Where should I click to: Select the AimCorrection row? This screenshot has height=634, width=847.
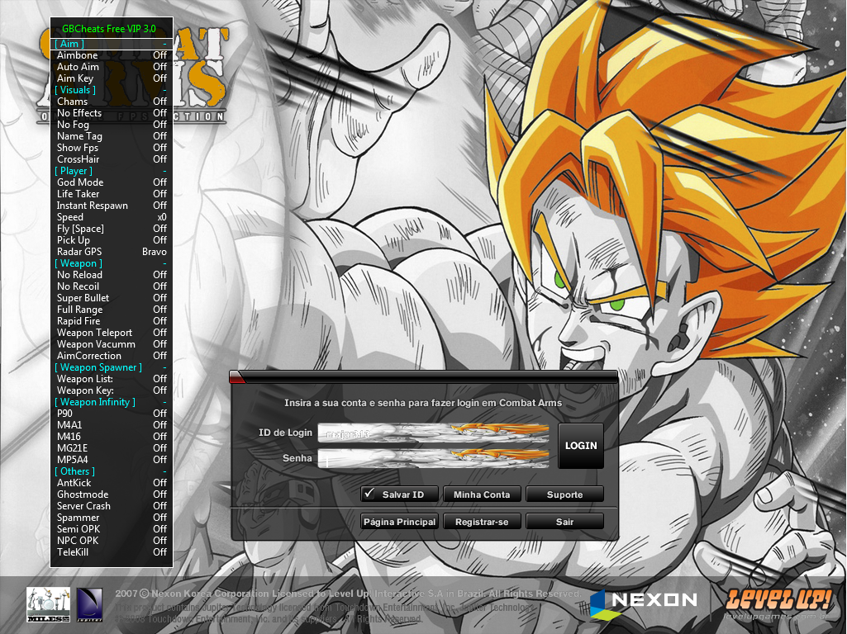coord(112,356)
